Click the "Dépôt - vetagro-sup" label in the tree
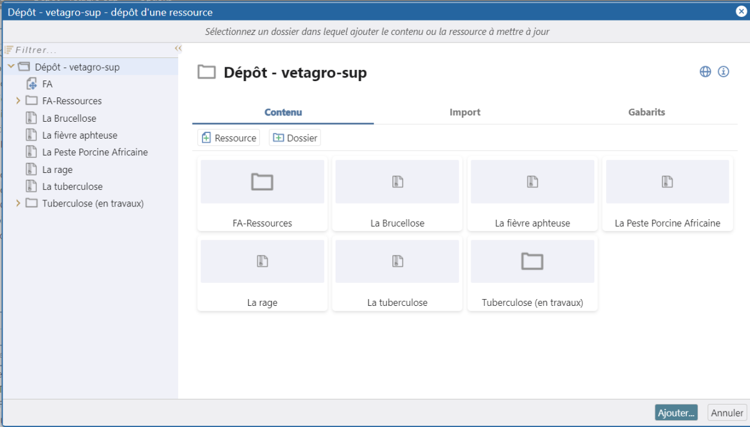The height and width of the screenshot is (427, 750). (x=77, y=67)
